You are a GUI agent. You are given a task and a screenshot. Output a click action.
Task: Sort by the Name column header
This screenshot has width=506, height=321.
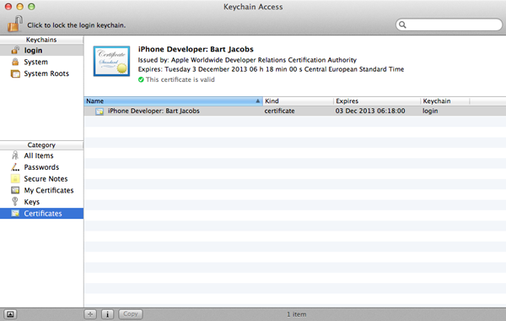coord(174,101)
